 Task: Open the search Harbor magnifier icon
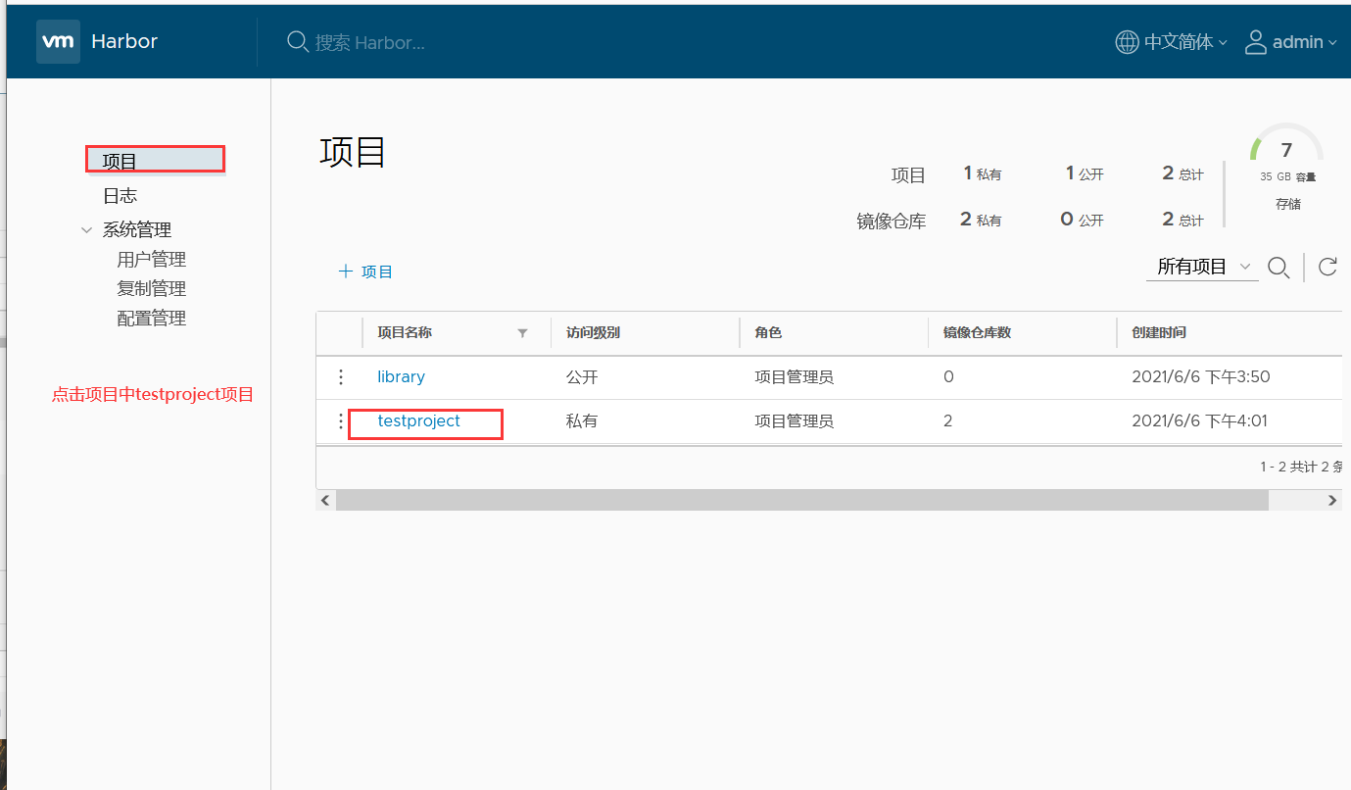[297, 42]
